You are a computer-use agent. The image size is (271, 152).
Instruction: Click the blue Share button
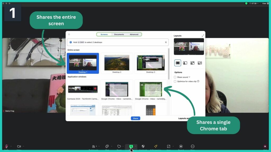tap(135, 118)
